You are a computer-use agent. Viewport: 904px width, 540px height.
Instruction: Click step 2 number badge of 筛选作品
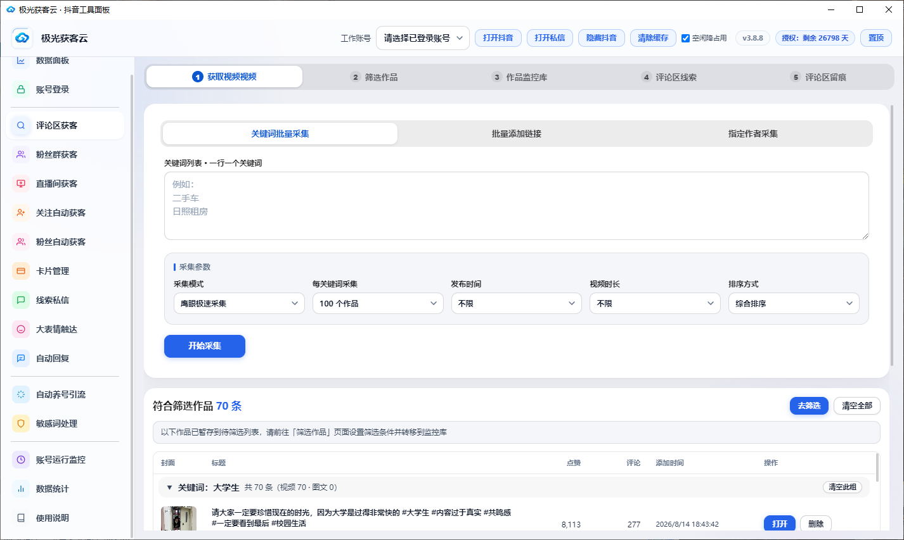coord(356,77)
